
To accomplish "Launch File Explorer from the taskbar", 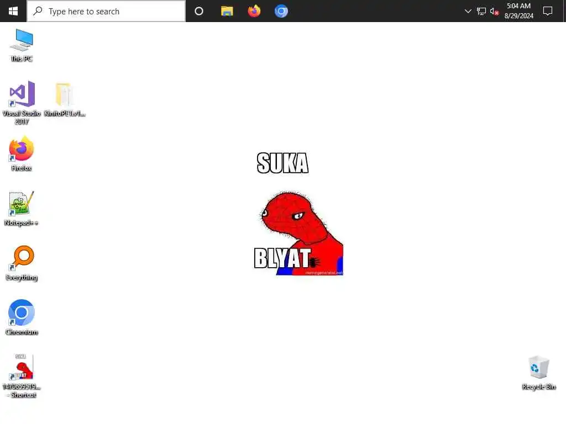I will (x=227, y=11).
